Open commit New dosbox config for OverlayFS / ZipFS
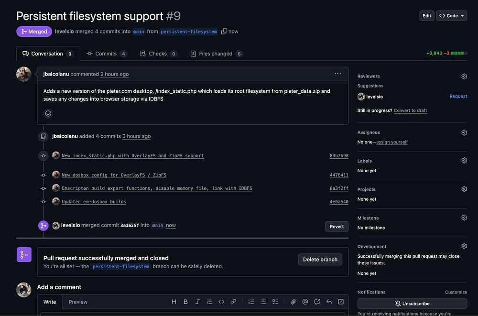 114,175
